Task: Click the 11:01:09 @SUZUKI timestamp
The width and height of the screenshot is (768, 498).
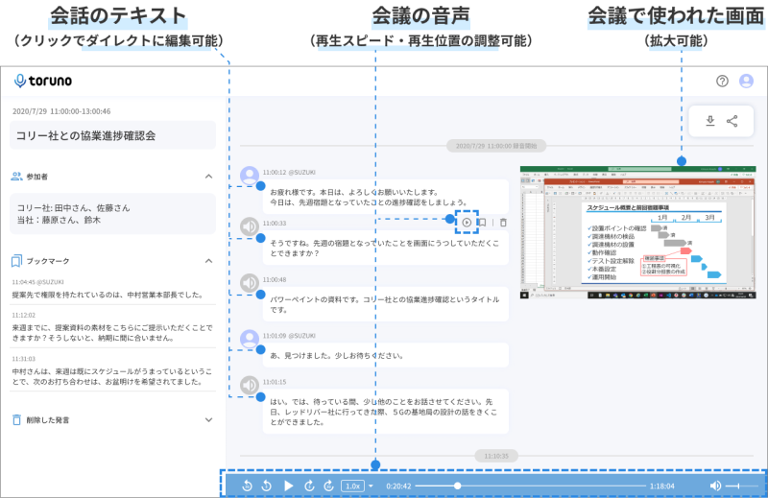Action: tap(289, 336)
